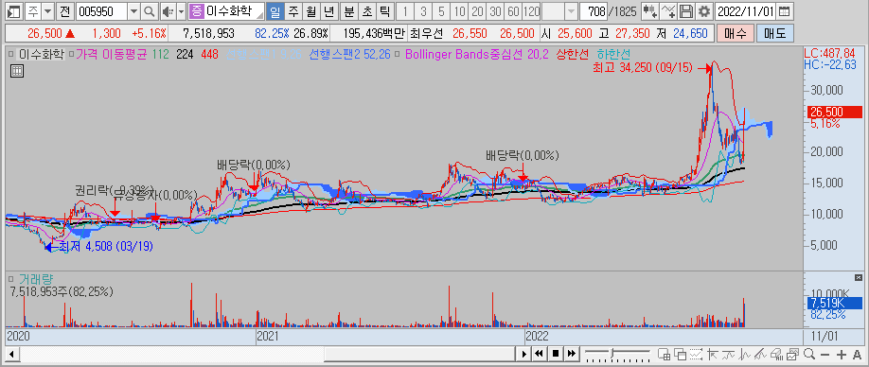Viewport: 869px width, 367px height.
Task: Click the magnifier zoom icon in bottom toolbar
Action: tap(809, 355)
